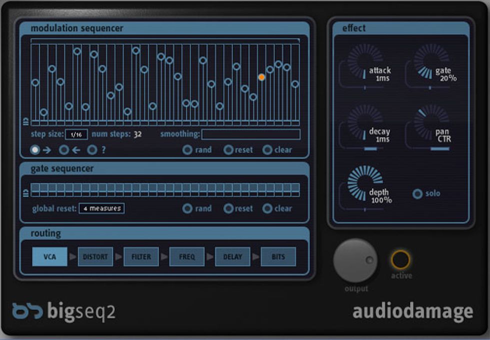Click the pan knob
This screenshot has width=490, height=340.
pos(431,122)
